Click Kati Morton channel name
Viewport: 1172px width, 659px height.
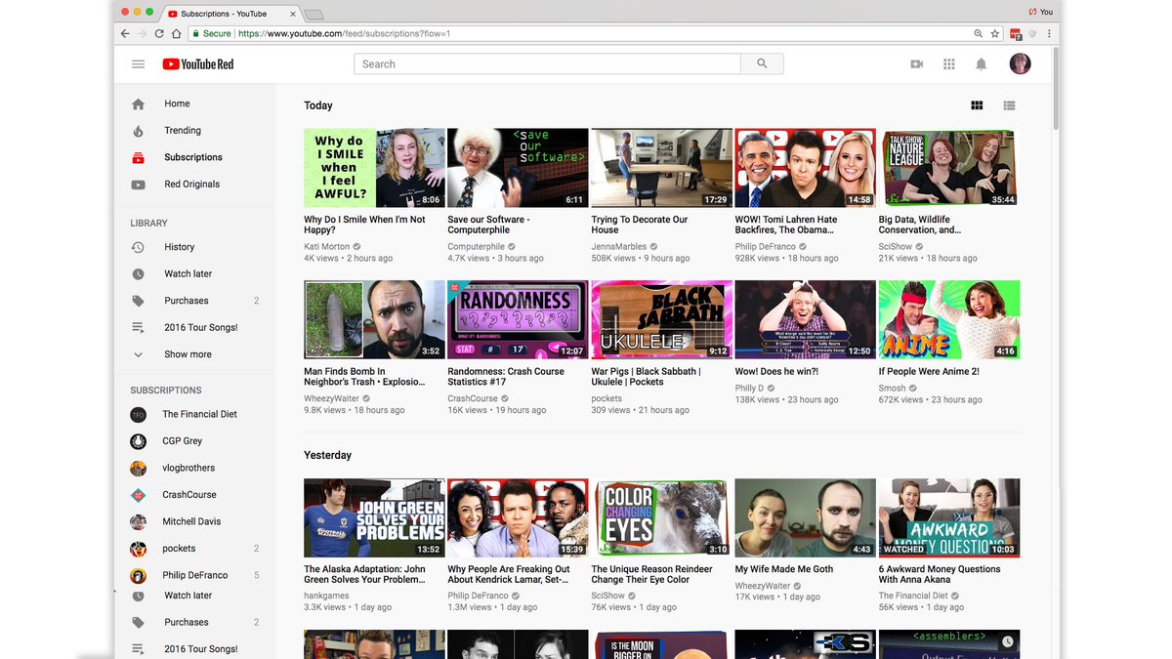[x=326, y=247]
